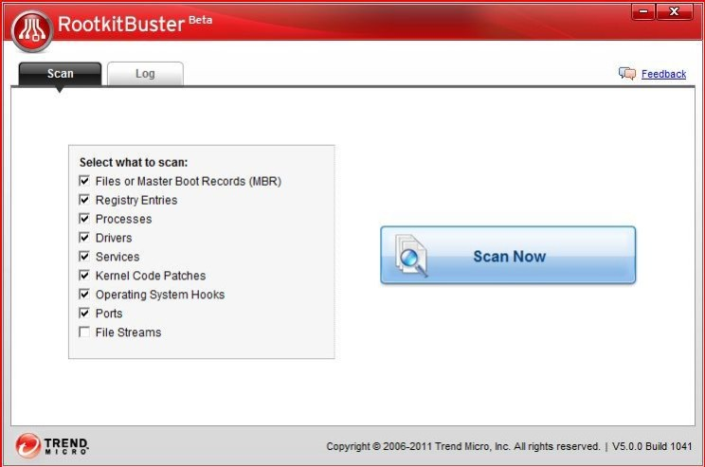Switch to the Log tab
This screenshot has width=705, height=467.
coord(145,74)
